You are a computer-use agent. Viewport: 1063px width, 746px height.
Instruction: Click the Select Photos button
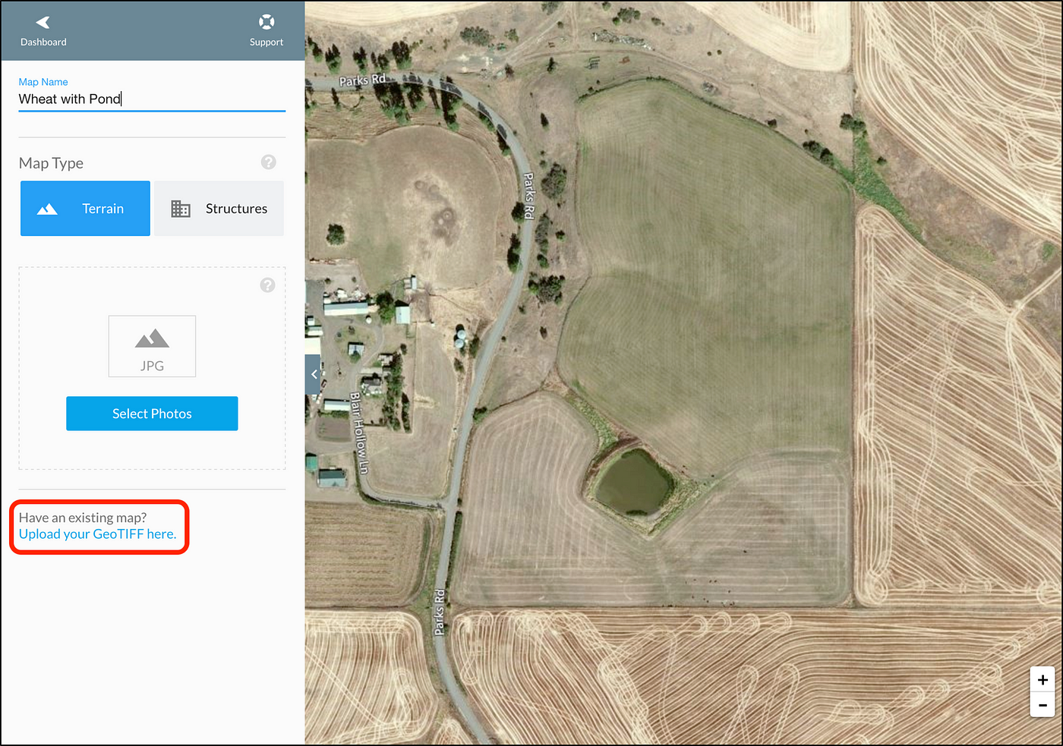pos(152,414)
